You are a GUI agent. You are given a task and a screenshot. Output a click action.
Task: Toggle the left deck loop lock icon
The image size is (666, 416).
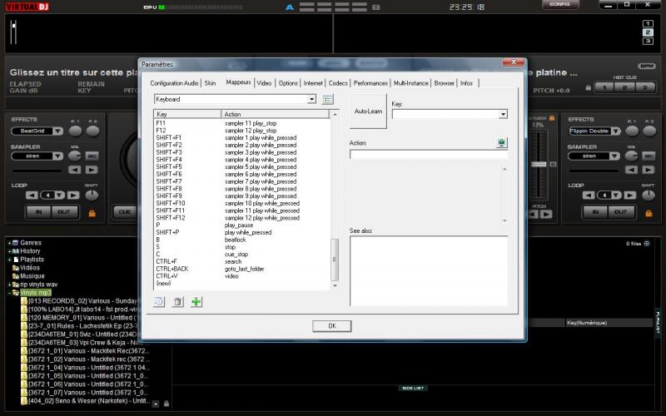click(x=92, y=213)
